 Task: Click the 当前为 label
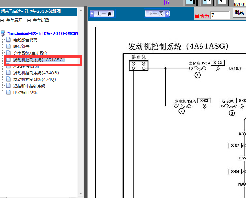(202, 16)
